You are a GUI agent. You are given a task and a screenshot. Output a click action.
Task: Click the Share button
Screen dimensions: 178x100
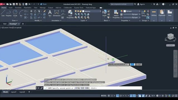(43, 4)
